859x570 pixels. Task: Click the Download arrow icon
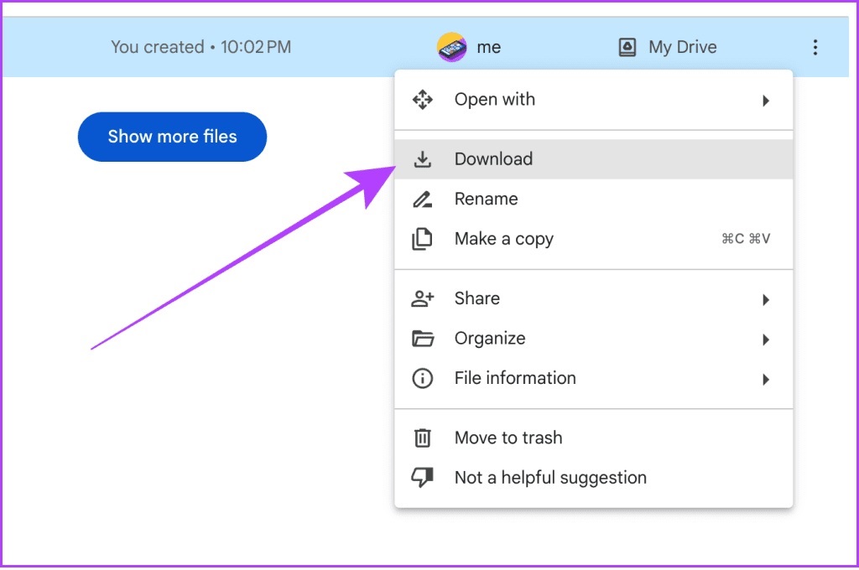[x=423, y=159]
